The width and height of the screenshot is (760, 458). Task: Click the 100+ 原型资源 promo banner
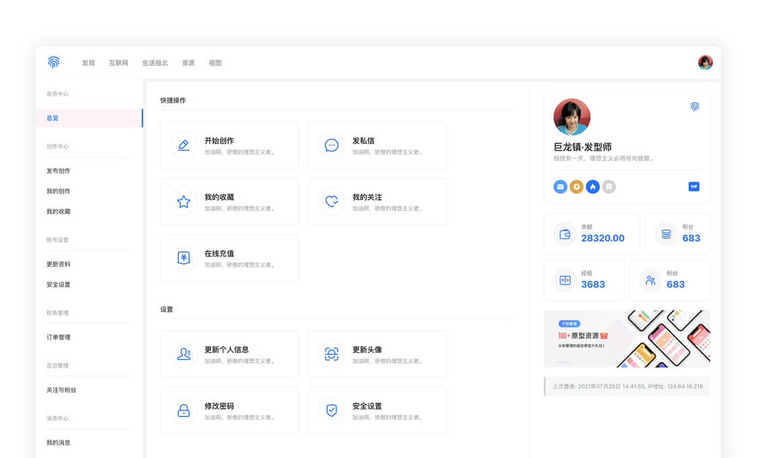coord(626,339)
